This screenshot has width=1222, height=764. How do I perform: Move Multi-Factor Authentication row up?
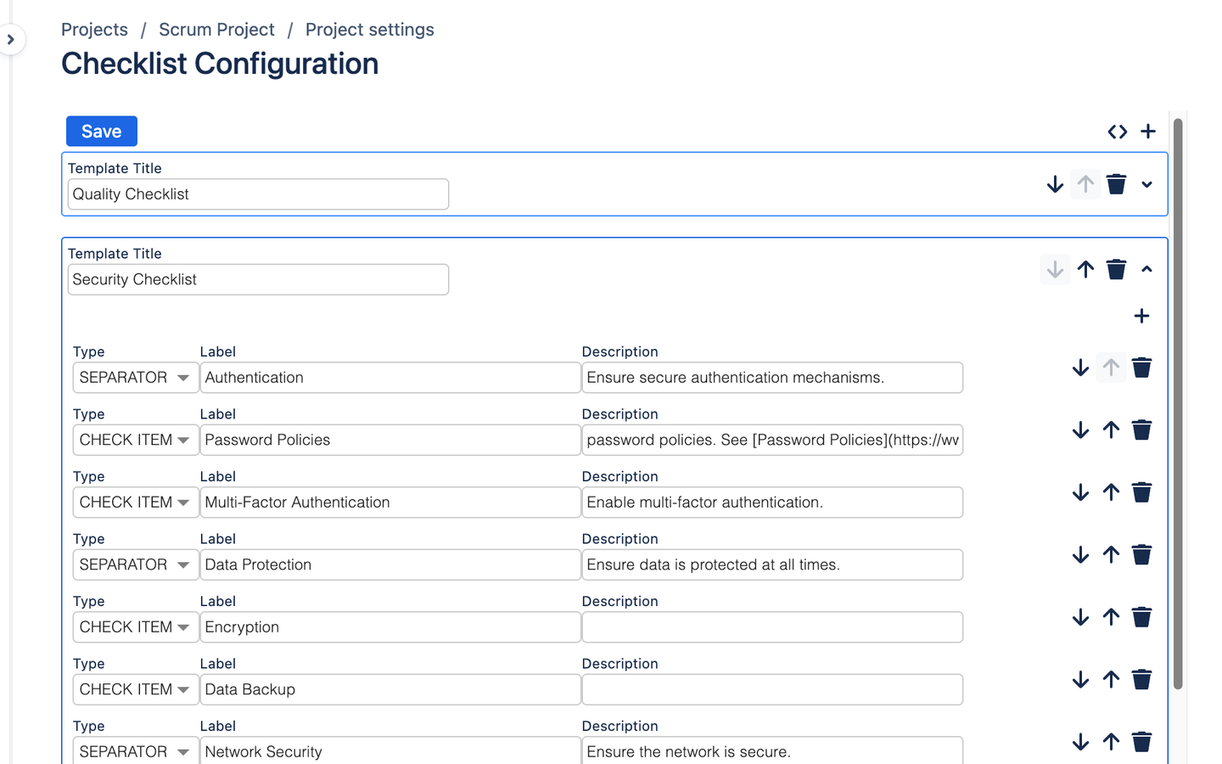(1111, 492)
